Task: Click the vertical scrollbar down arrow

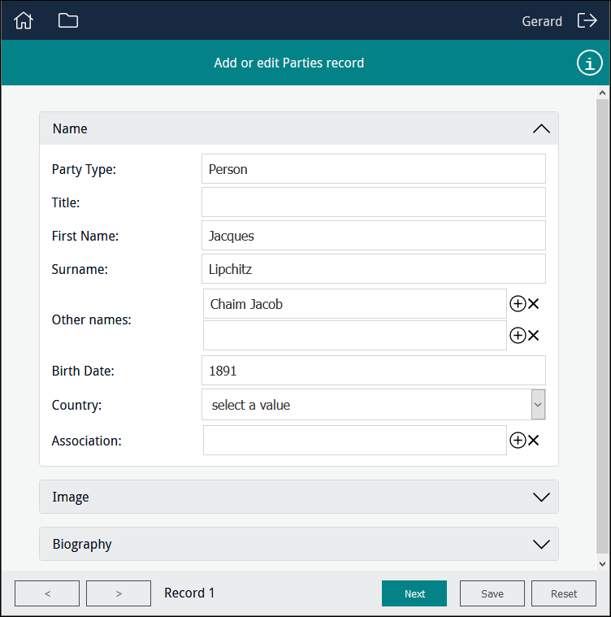Action: coord(602,563)
